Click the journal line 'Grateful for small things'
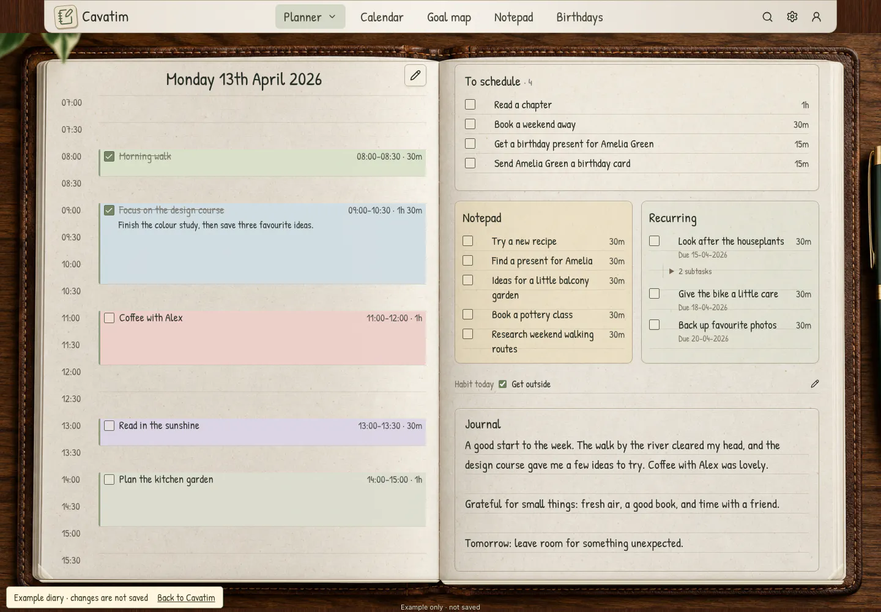 (x=622, y=504)
